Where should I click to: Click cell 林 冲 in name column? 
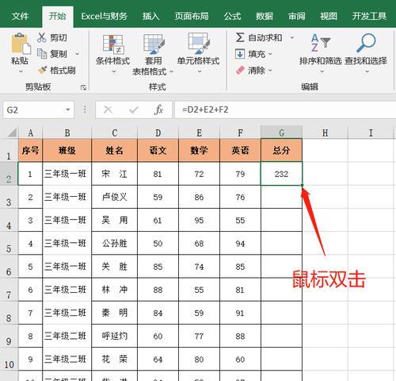tap(114, 290)
